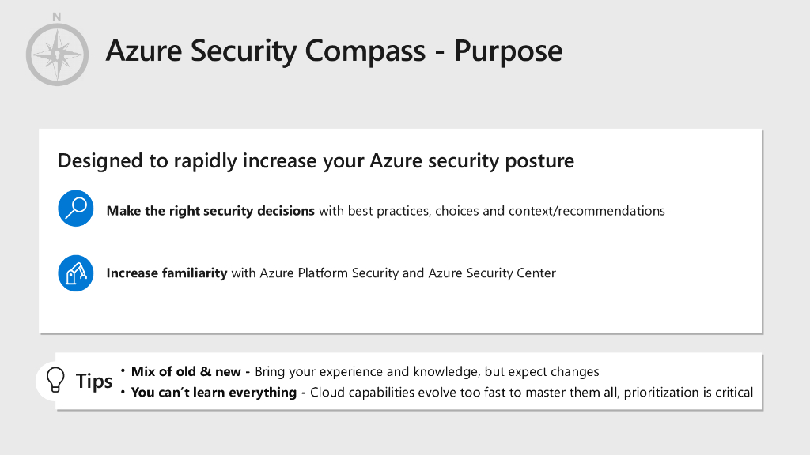The height and width of the screenshot is (455, 810).
Task: Click the "Tips" label
Action: pos(94,382)
